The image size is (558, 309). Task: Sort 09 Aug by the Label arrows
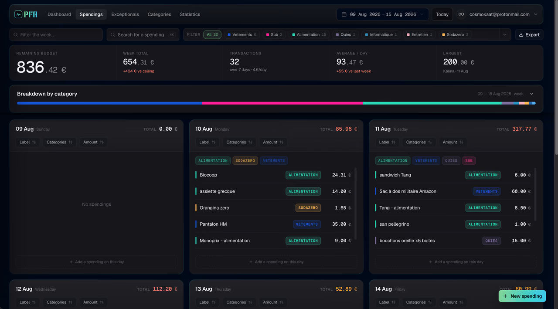click(x=34, y=142)
